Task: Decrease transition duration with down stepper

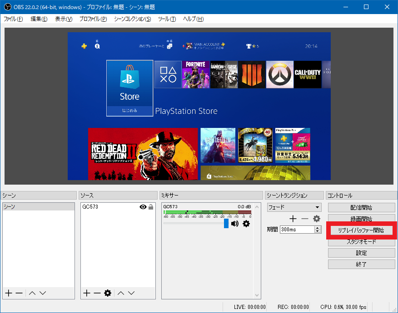Action: click(x=317, y=231)
